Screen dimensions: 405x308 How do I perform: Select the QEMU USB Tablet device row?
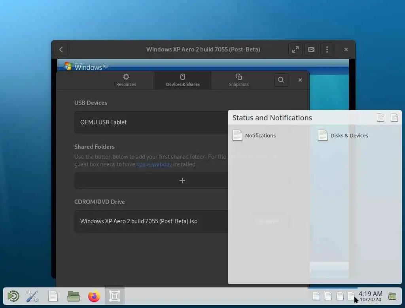[151, 122]
